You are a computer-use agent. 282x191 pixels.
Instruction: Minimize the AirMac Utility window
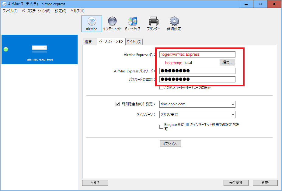click(246, 4)
